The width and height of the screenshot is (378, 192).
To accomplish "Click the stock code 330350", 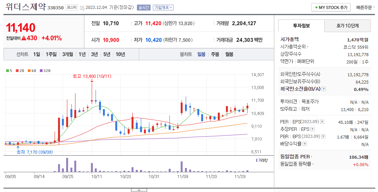I will pyautogui.click(x=55, y=8).
